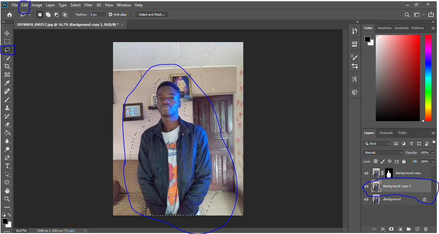
Task: Select the Horizontal Type tool
Action: (7, 166)
